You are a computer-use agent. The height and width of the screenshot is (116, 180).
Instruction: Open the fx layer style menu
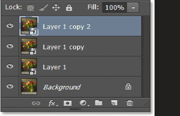pyautogui.click(x=52, y=103)
